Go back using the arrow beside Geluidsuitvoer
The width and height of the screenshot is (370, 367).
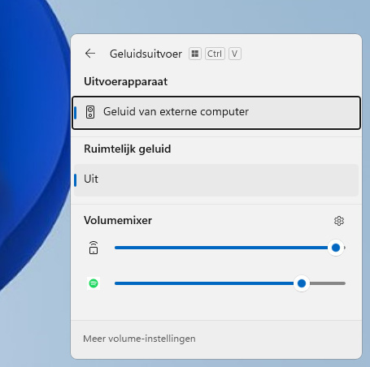(90, 54)
